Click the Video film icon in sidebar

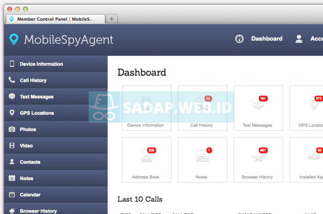click(12, 146)
